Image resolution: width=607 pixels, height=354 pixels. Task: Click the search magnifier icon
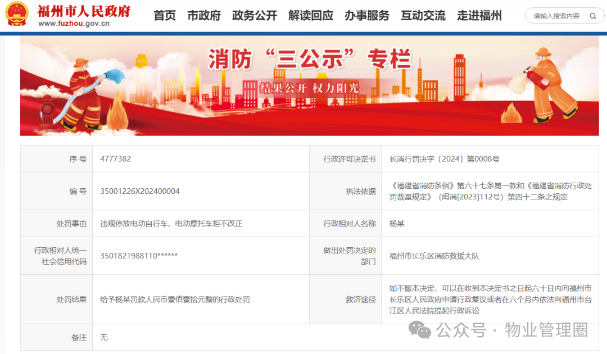[x=593, y=16]
